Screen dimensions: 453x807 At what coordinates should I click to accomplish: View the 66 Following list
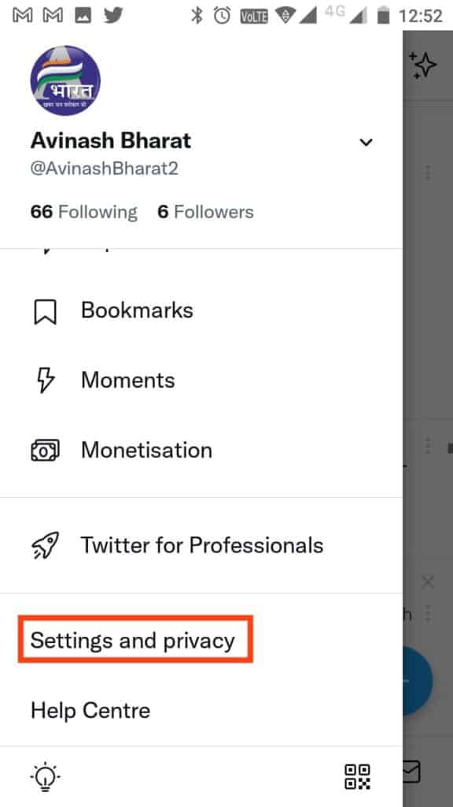pyautogui.click(x=83, y=212)
